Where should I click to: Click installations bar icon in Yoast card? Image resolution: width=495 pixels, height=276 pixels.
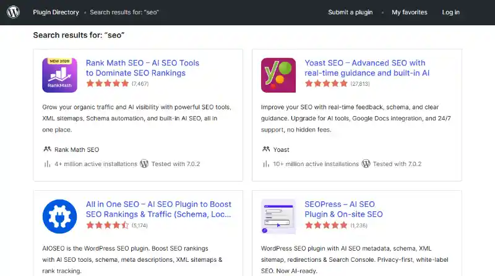click(266, 164)
